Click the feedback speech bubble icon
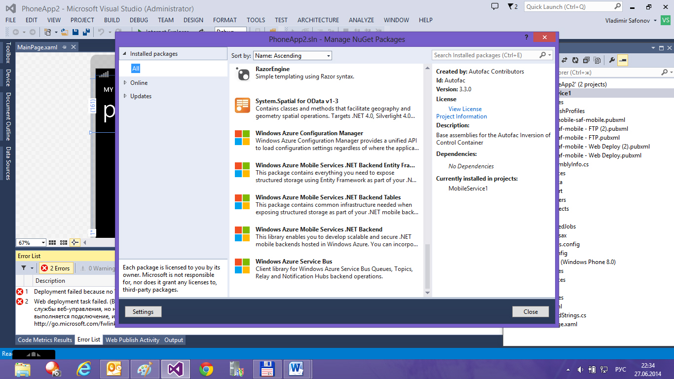This screenshot has height=379, width=674. (495, 6)
